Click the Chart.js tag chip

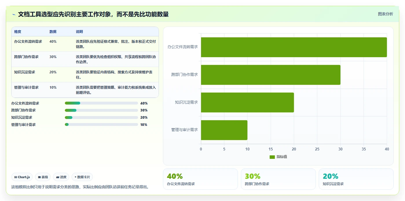pos(22,177)
